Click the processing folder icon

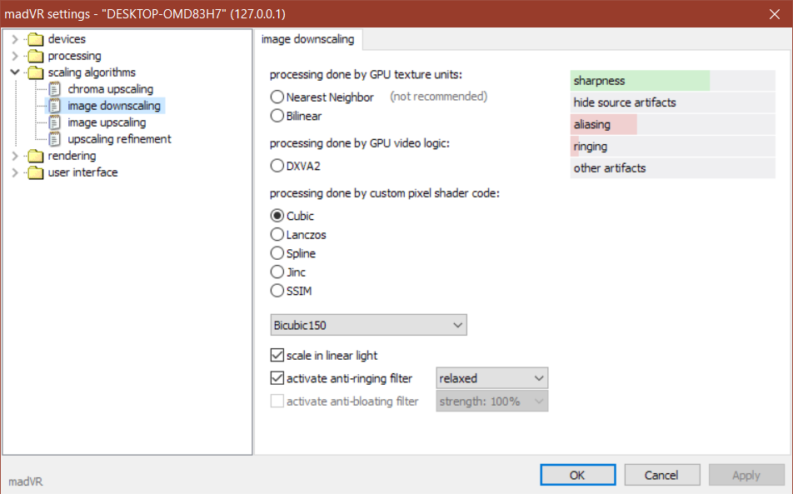tap(35, 56)
